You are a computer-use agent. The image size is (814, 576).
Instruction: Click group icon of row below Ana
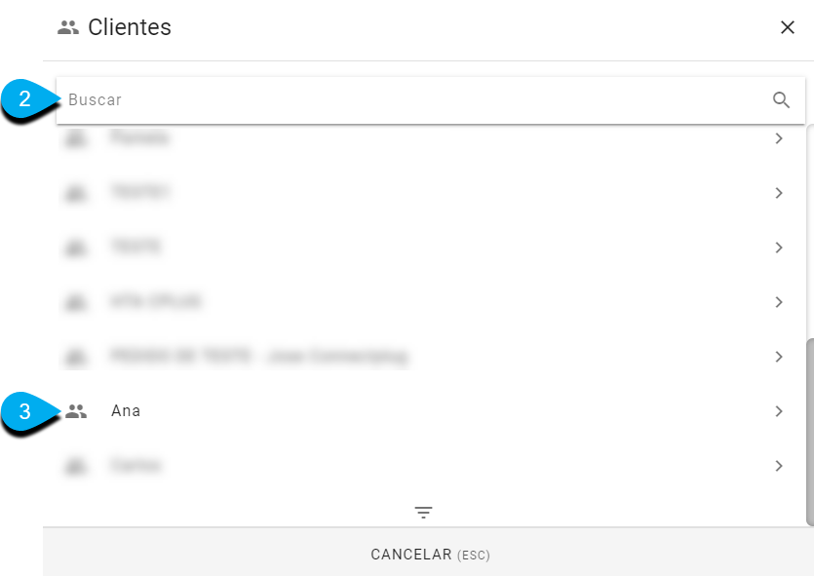76,466
